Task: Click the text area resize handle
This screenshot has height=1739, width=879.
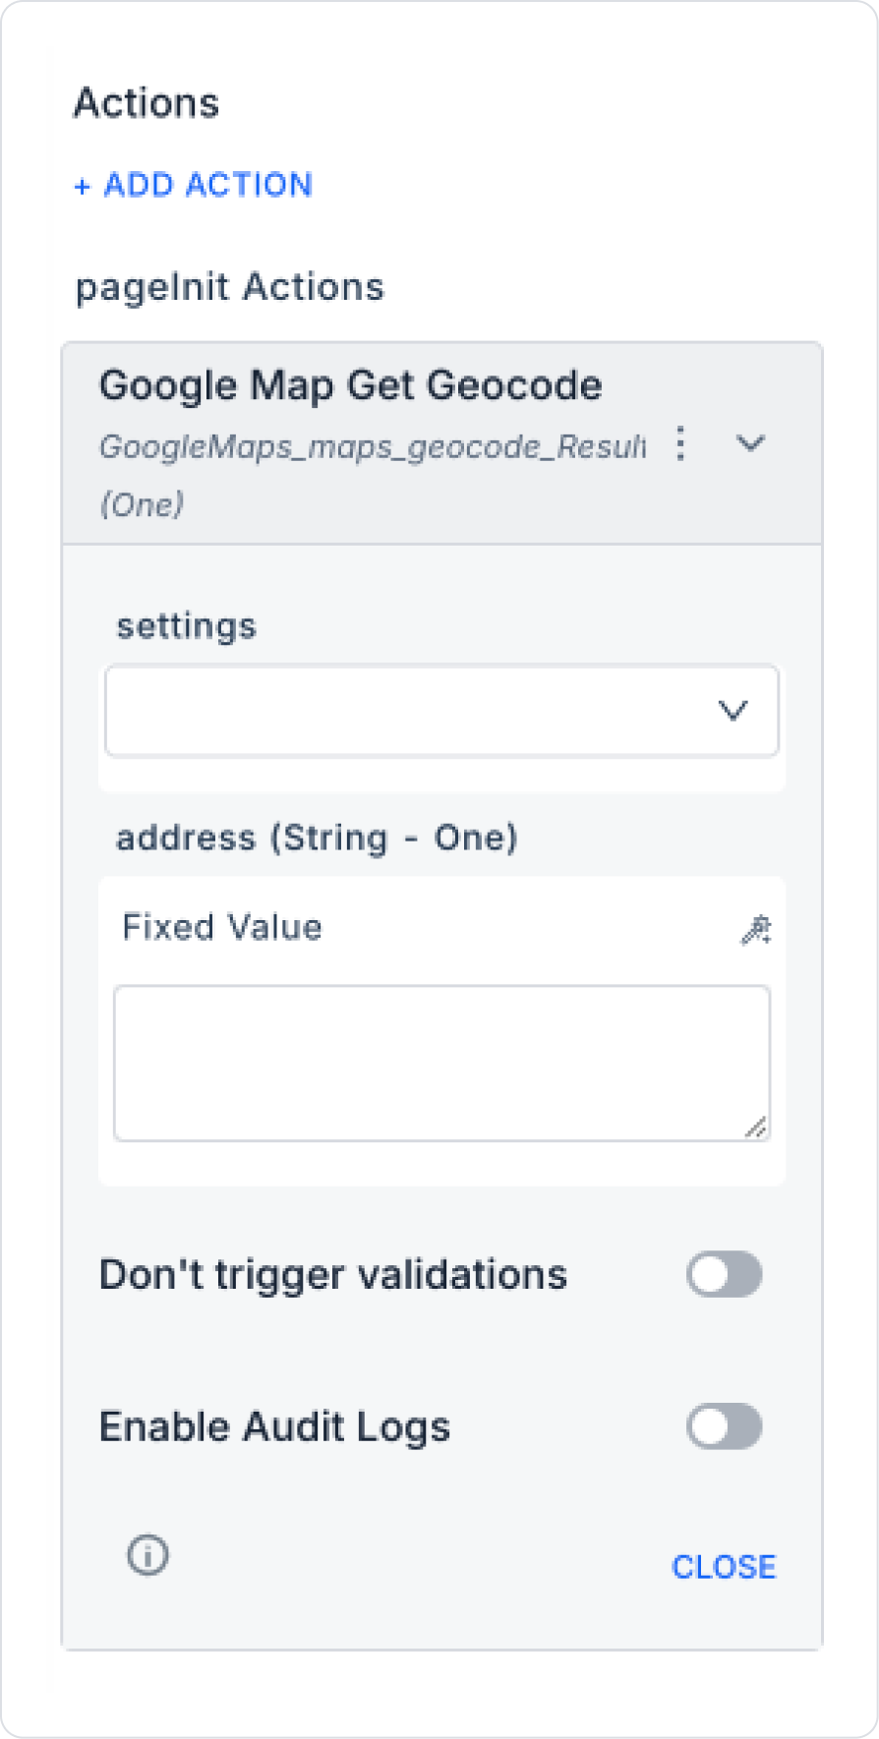Action: point(756,1128)
